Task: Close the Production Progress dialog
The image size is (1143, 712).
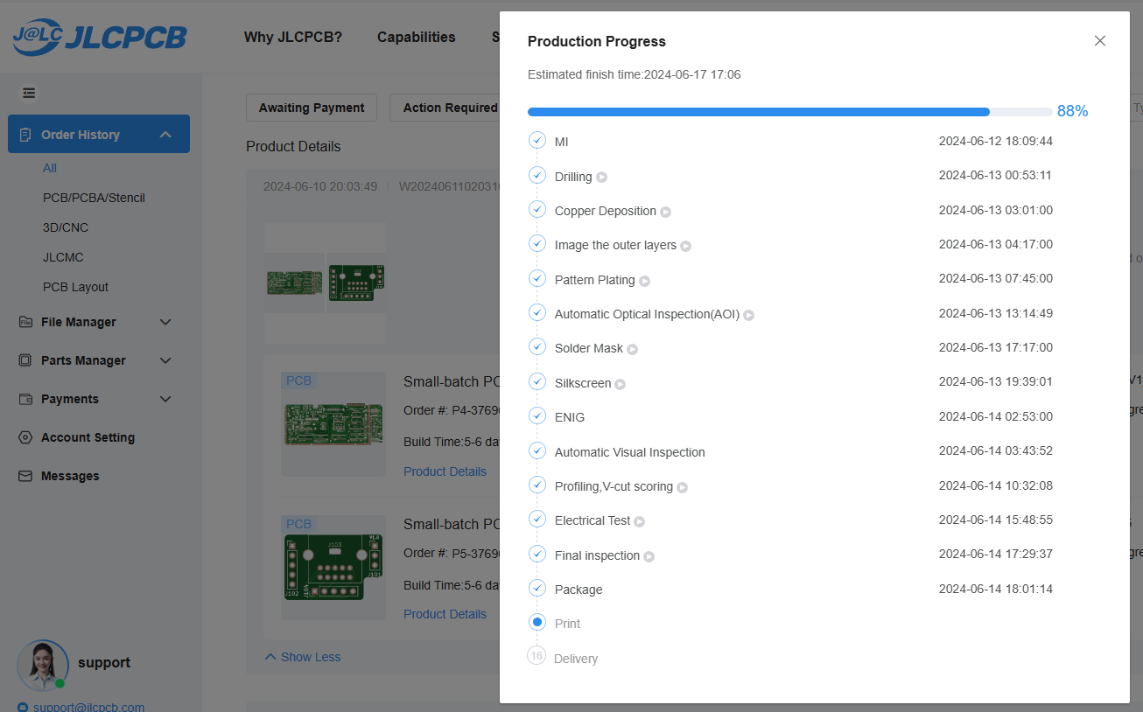Action: coord(1100,41)
